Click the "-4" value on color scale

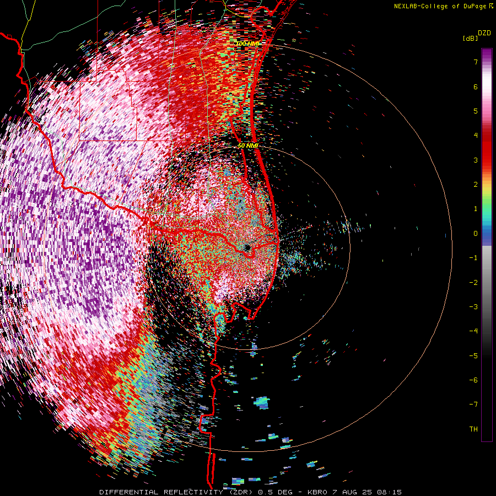point(473,331)
